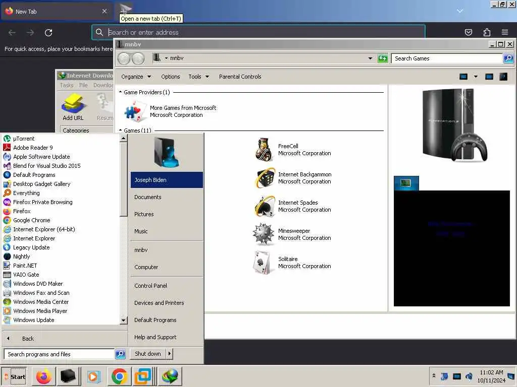Collapse the Games (11) group

pos(120,130)
